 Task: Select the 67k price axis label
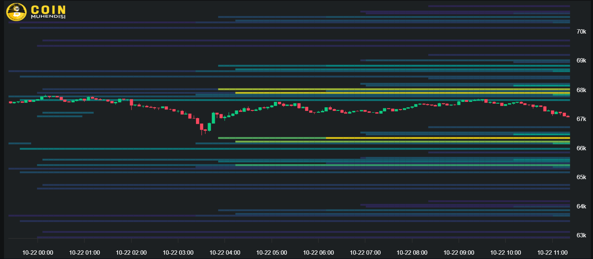581,119
